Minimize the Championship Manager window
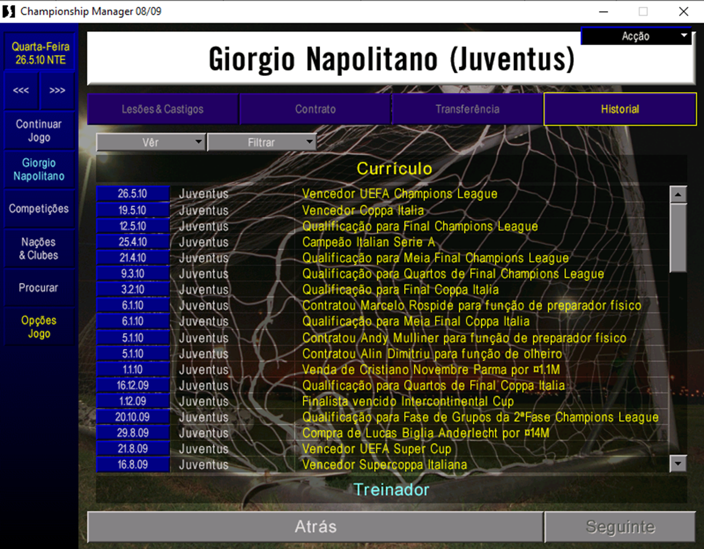 (x=604, y=11)
